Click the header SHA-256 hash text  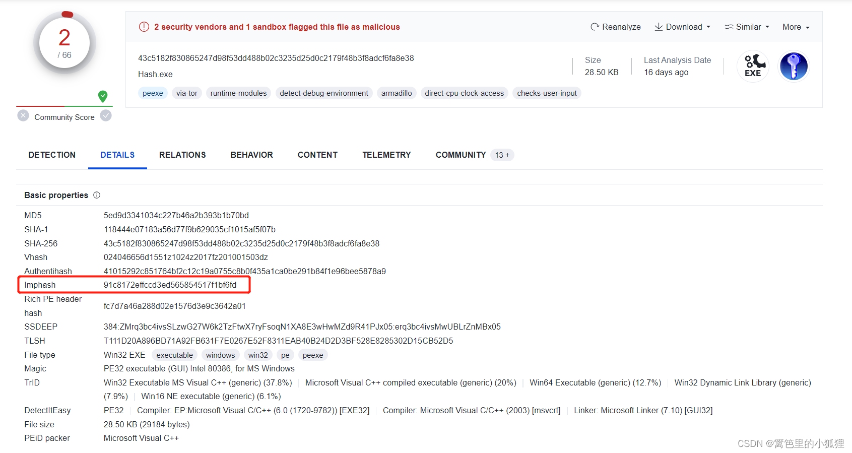276,58
